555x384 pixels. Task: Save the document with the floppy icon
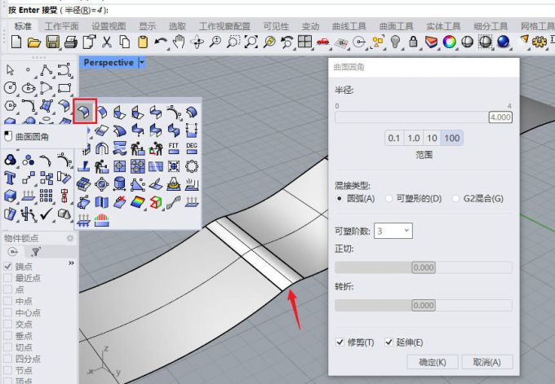pyautogui.click(x=53, y=42)
